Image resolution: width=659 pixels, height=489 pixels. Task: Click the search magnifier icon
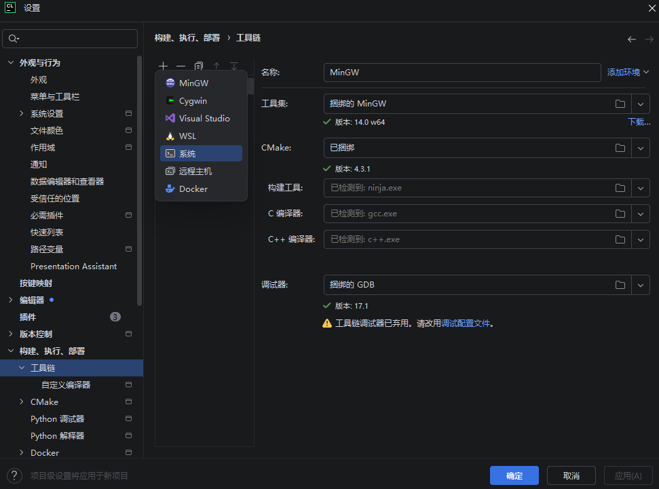click(x=14, y=39)
